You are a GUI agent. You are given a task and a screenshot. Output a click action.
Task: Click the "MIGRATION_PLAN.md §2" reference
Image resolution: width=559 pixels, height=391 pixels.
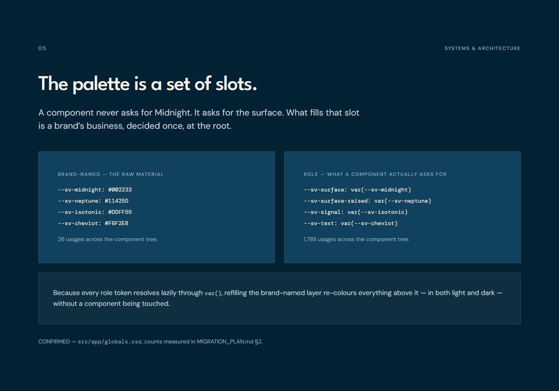tap(229, 342)
